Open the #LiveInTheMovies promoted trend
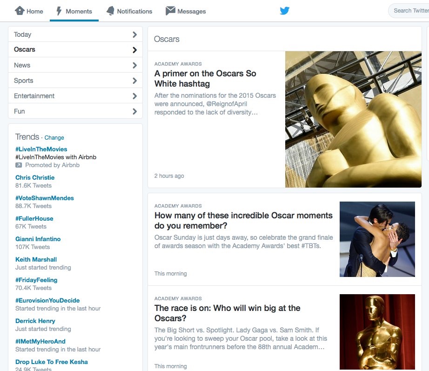Viewport: 429px width, 371px height. [41, 149]
